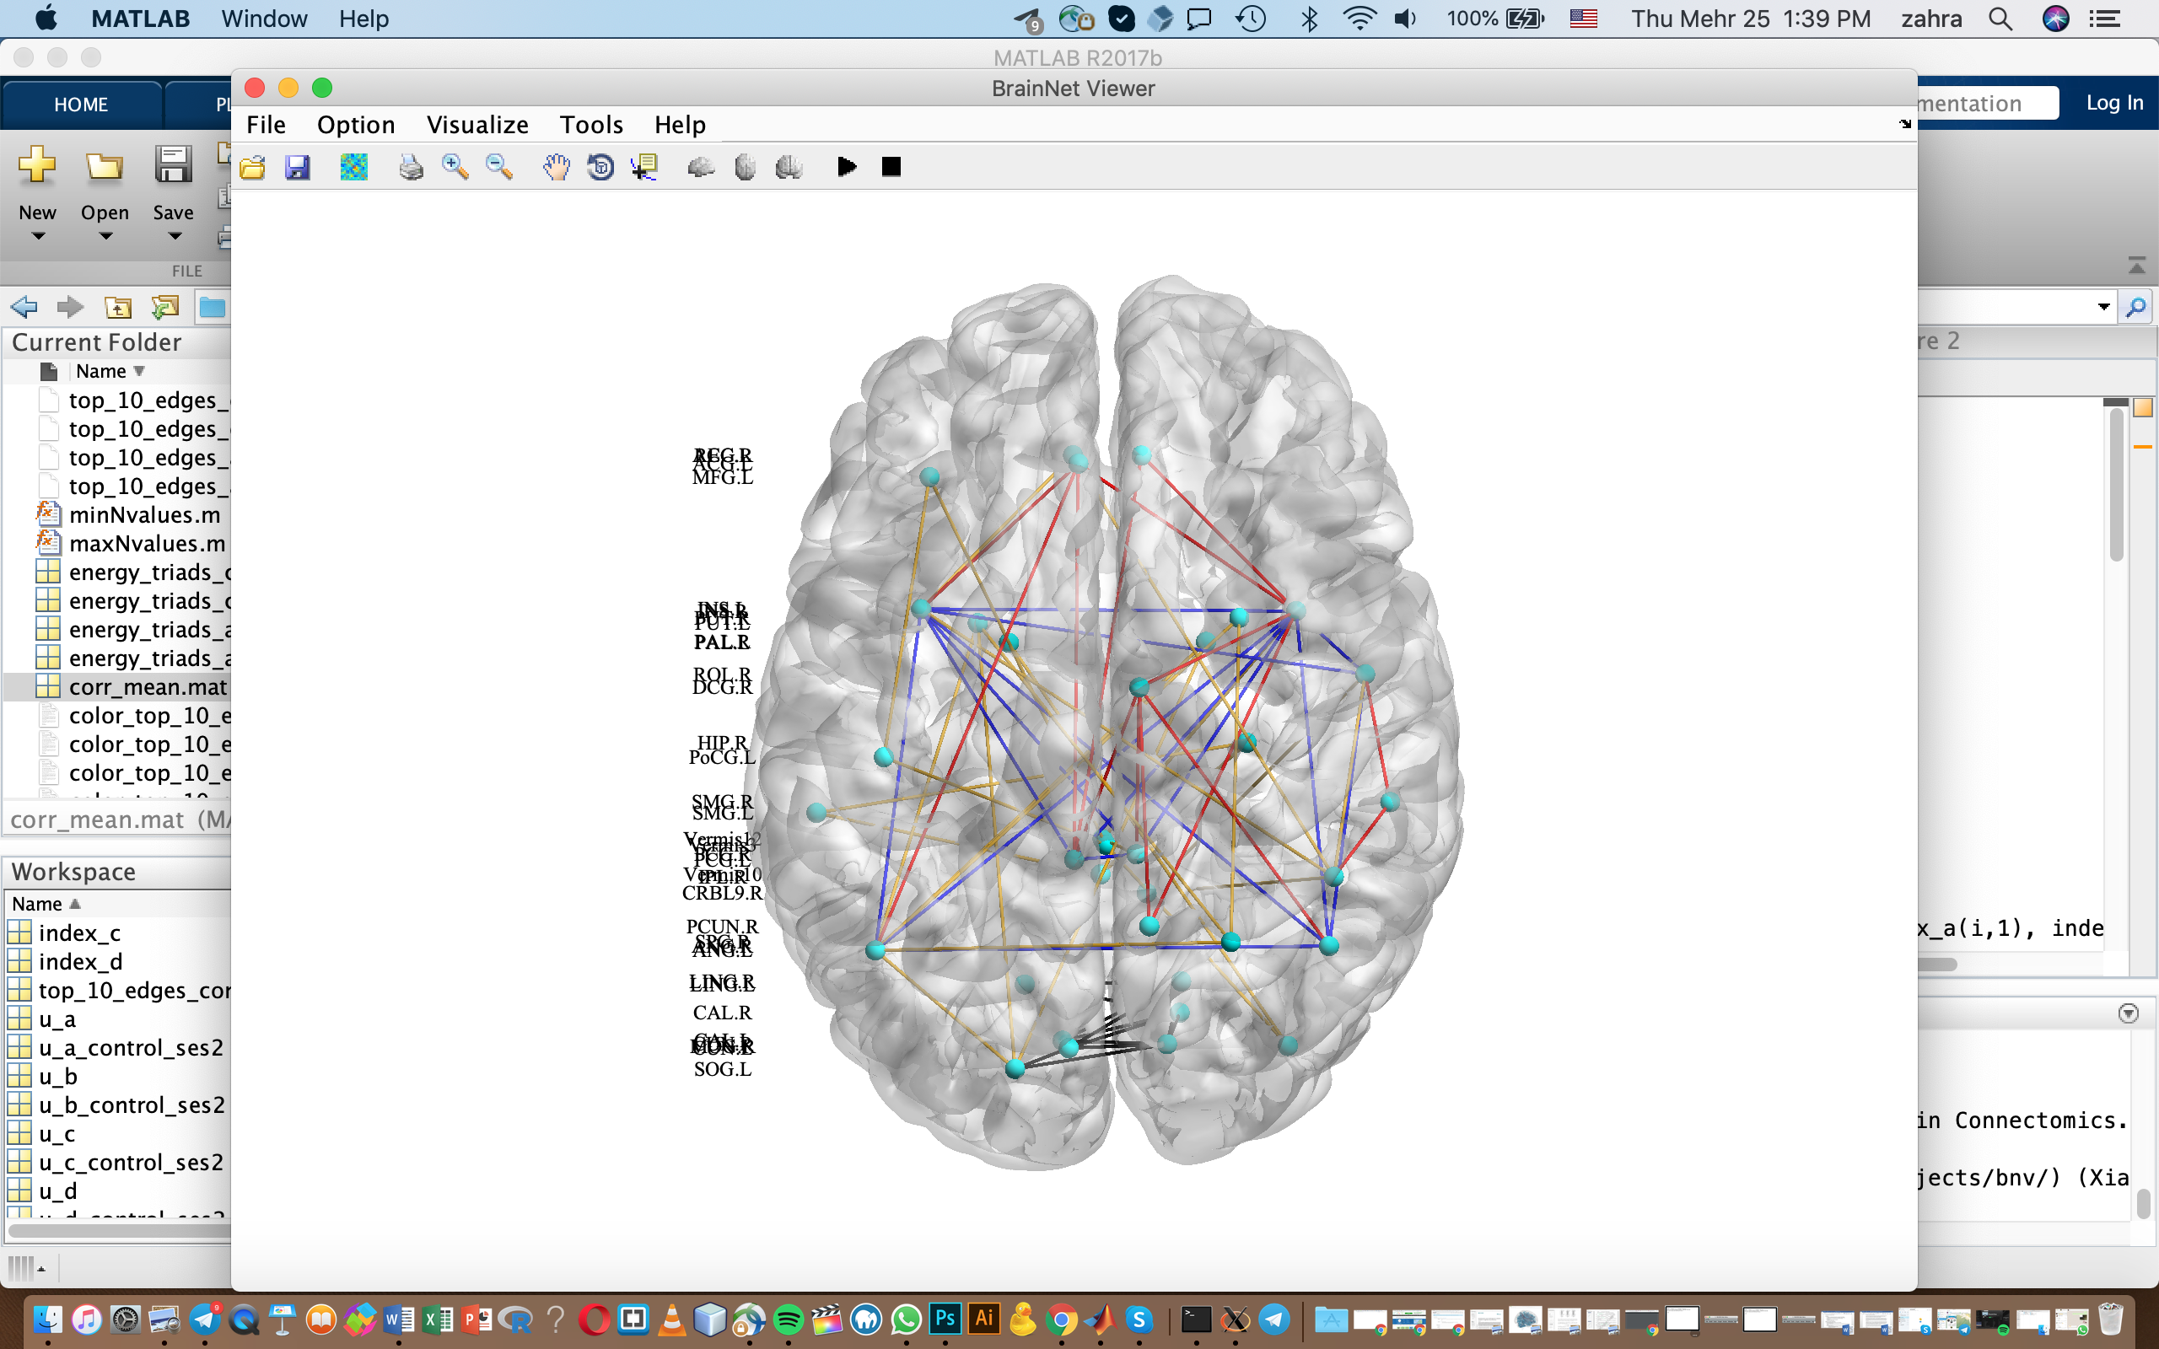The width and height of the screenshot is (2159, 1349).
Task: Open the Option menu in BrainNet Viewer
Action: (x=355, y=125)
